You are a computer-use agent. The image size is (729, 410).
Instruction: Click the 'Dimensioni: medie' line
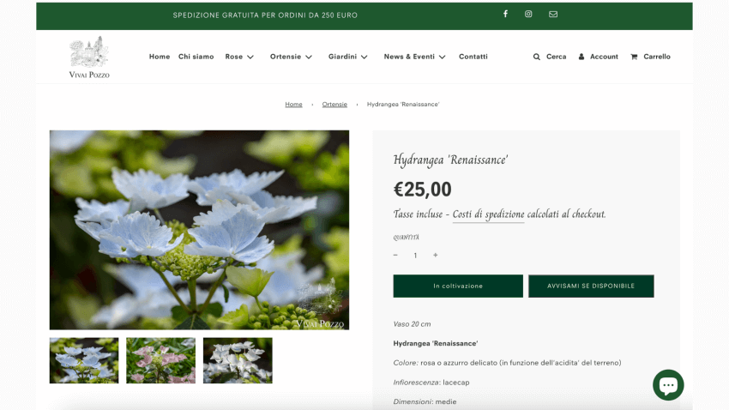[x=425, y=401]
